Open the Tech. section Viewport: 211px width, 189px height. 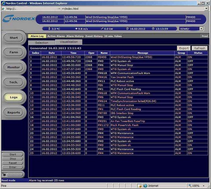[x=14, y=82]
